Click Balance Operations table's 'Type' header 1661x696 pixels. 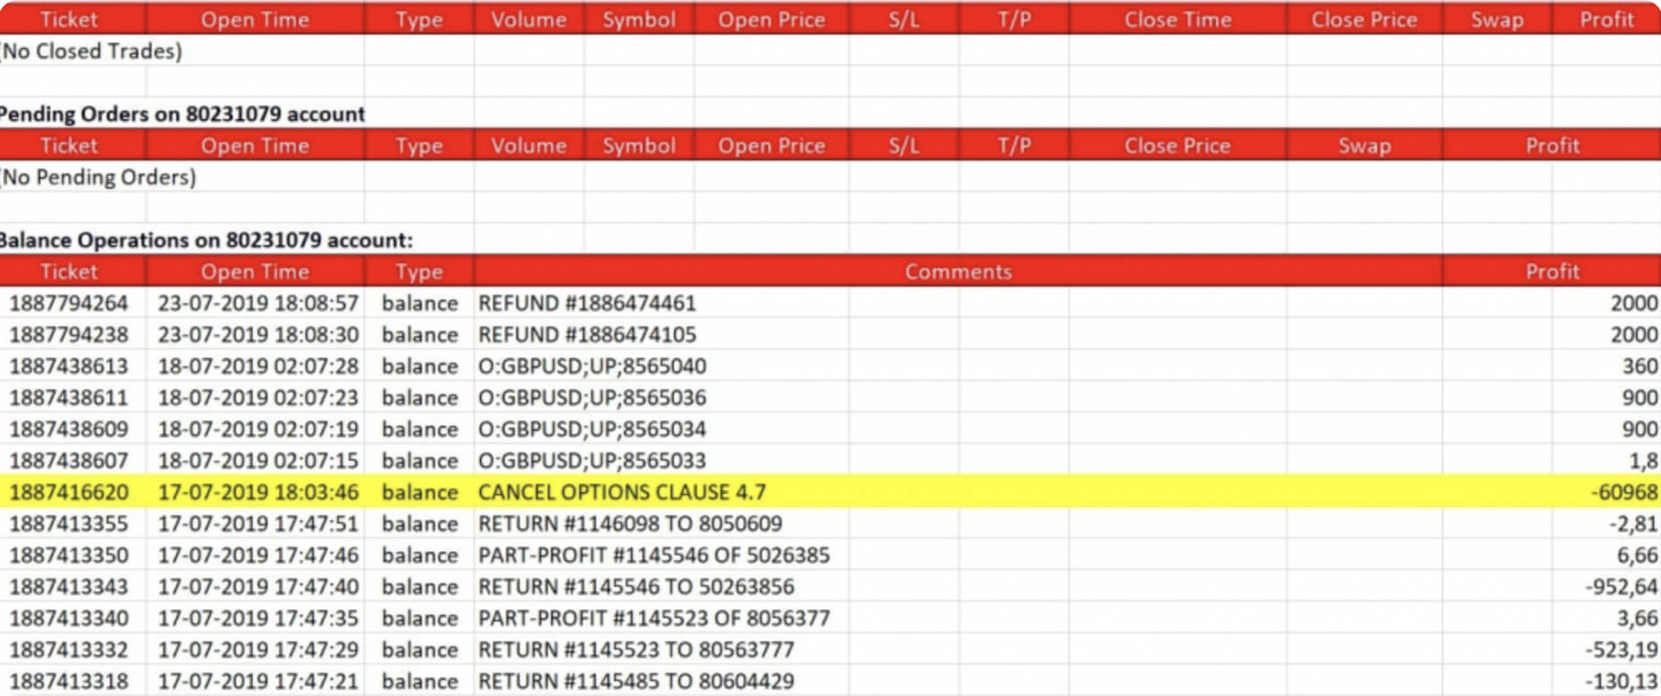click(419, 271)
